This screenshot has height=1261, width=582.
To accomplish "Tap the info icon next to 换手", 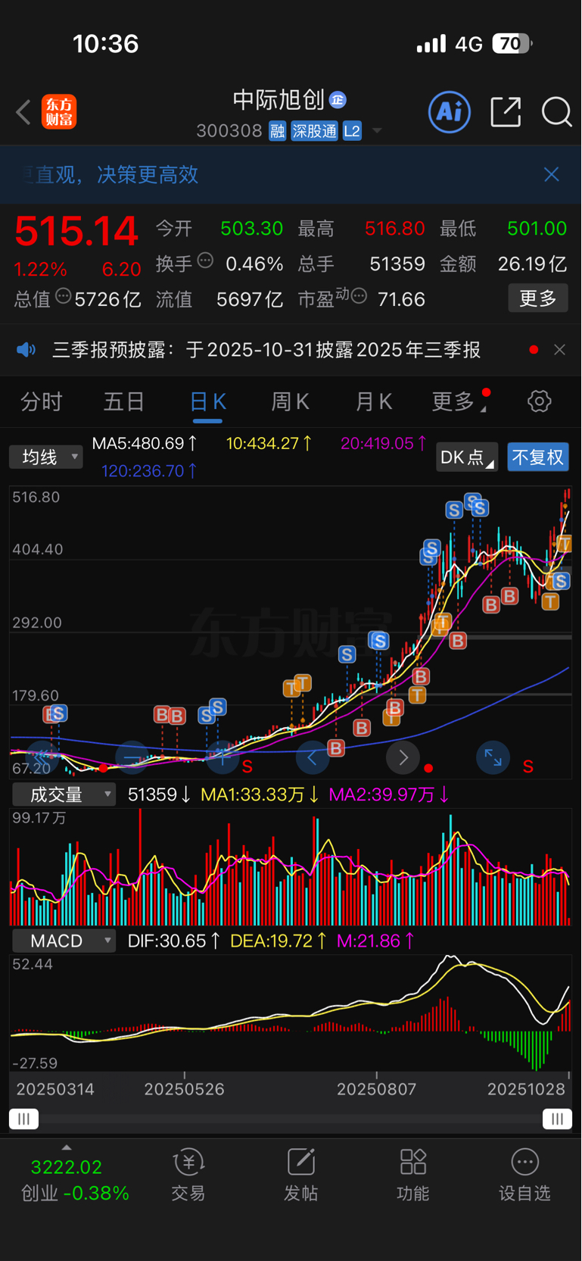I will (x=205, y=261).
